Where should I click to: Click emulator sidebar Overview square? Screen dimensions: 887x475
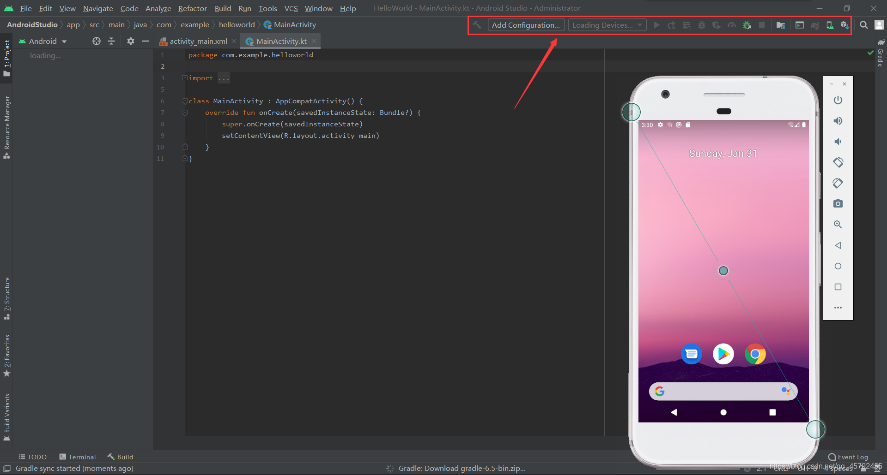click(838, 287)
